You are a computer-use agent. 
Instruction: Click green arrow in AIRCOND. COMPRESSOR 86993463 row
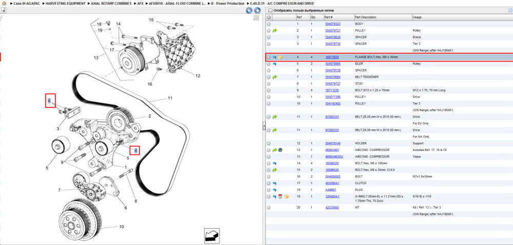tap(274, 150)
